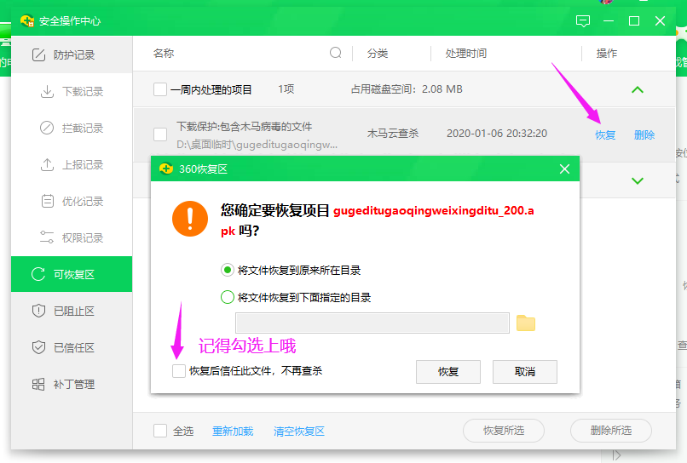Click the 重新加载 link
The width and height of the screenshot is (687, 463).
(x=233, y=431)
